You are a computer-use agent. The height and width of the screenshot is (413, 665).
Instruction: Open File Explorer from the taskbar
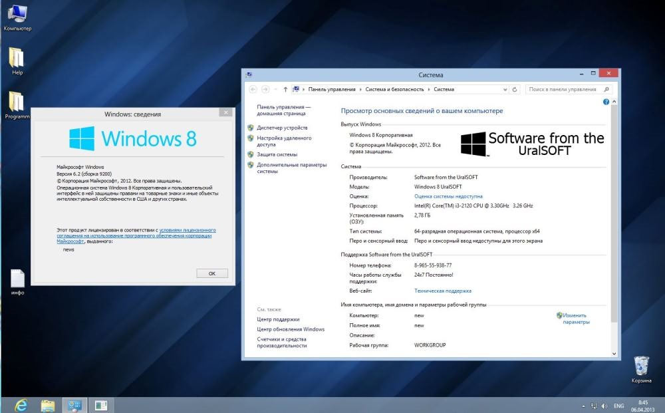[x=48, y=404]
